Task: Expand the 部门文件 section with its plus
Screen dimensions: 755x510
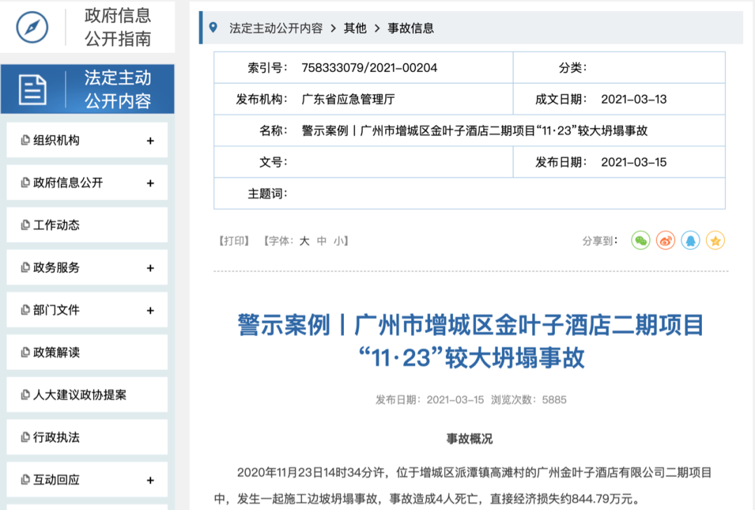Action: click(x=150, y=311)
